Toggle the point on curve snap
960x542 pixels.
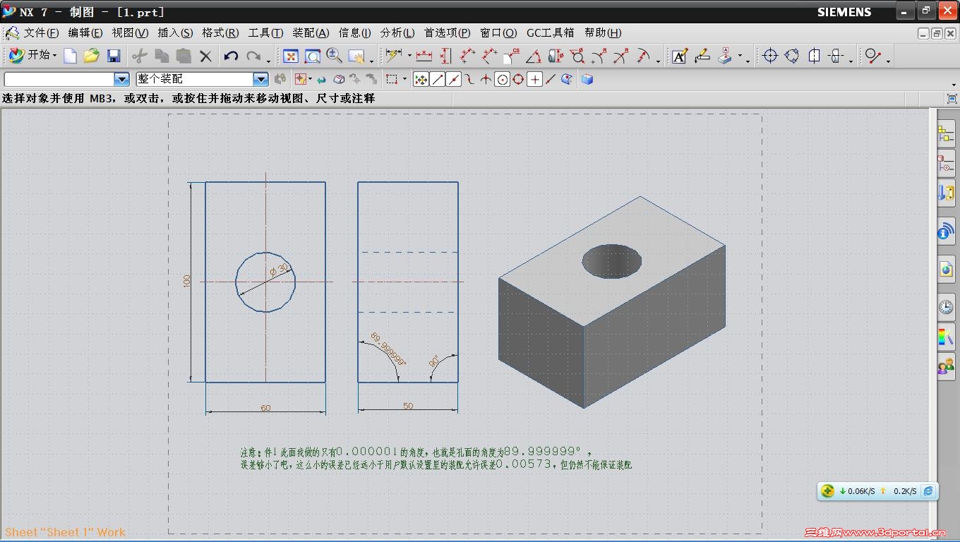[x=551, y=80]
